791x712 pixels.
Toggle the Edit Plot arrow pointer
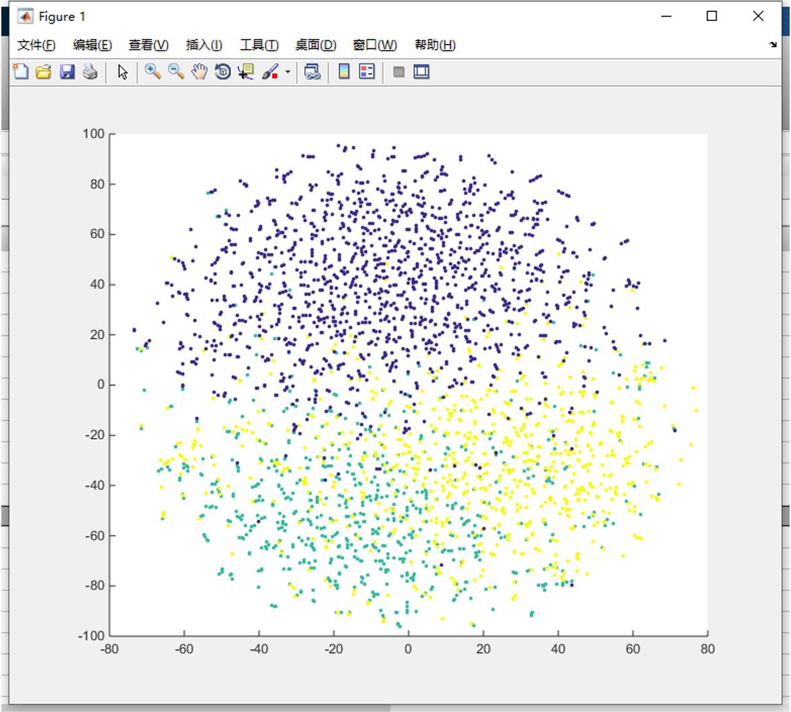tap(123, 72)
